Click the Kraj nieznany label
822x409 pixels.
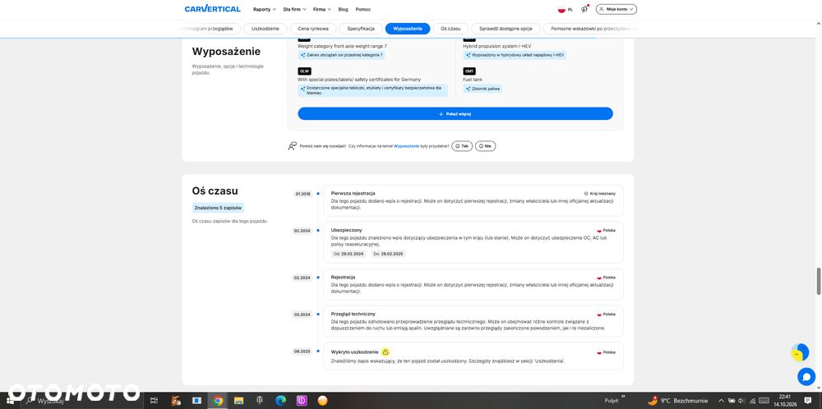point(600,193)
